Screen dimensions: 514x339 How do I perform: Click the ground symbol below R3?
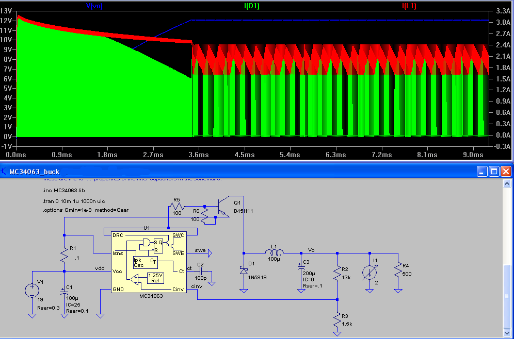tap(338, 334)
